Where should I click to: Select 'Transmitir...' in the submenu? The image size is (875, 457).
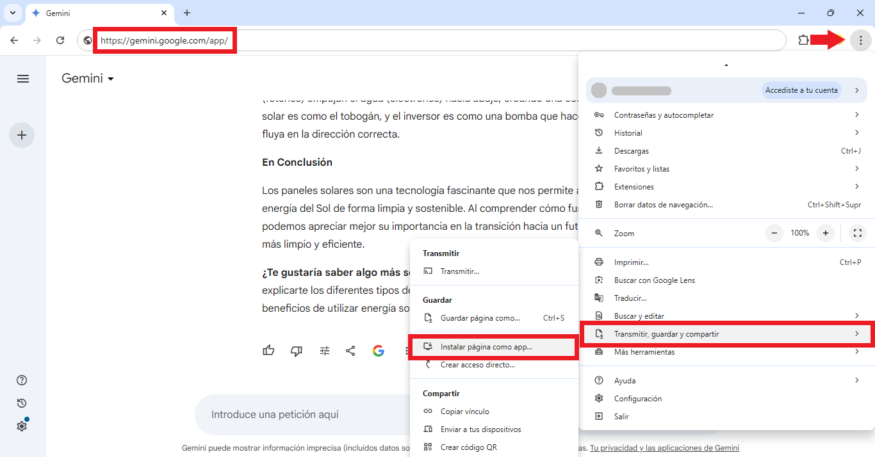pos(493,271)
